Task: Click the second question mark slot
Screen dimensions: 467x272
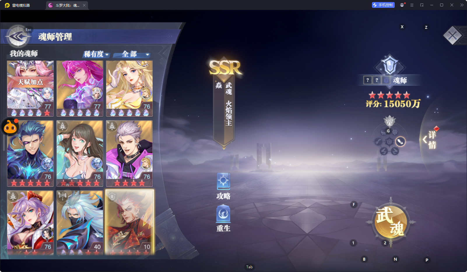Action: click(x=377, y=80)
